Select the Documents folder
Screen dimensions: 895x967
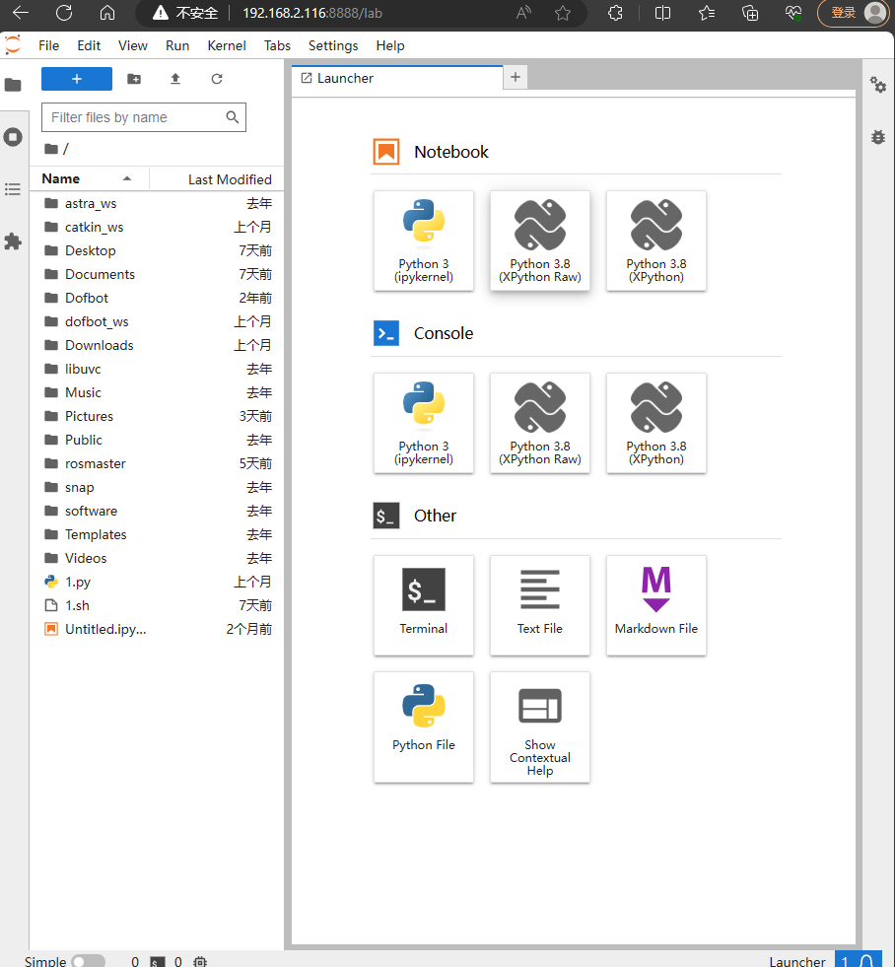(x=158, y=274)
